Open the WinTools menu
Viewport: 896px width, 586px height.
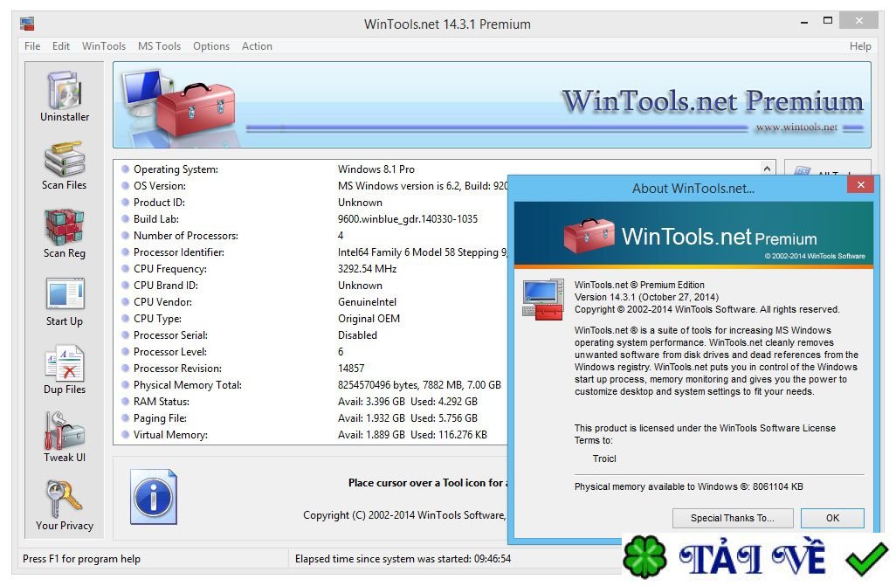pos(103,46)
